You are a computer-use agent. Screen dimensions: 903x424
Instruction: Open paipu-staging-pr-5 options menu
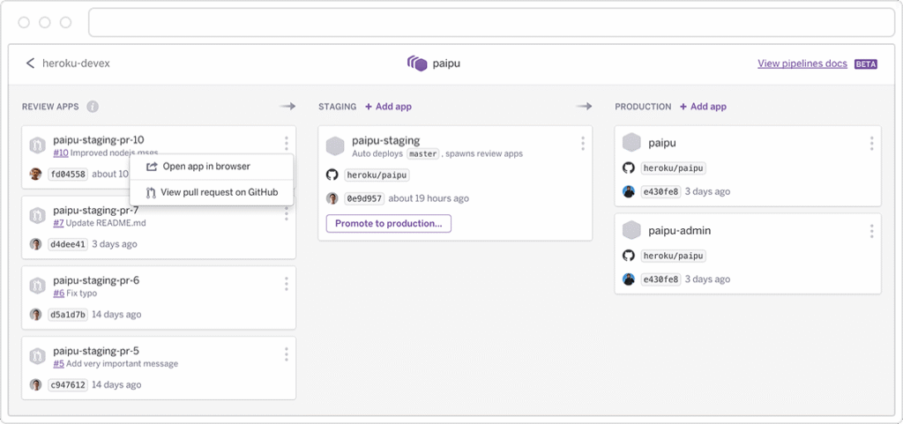287,353
